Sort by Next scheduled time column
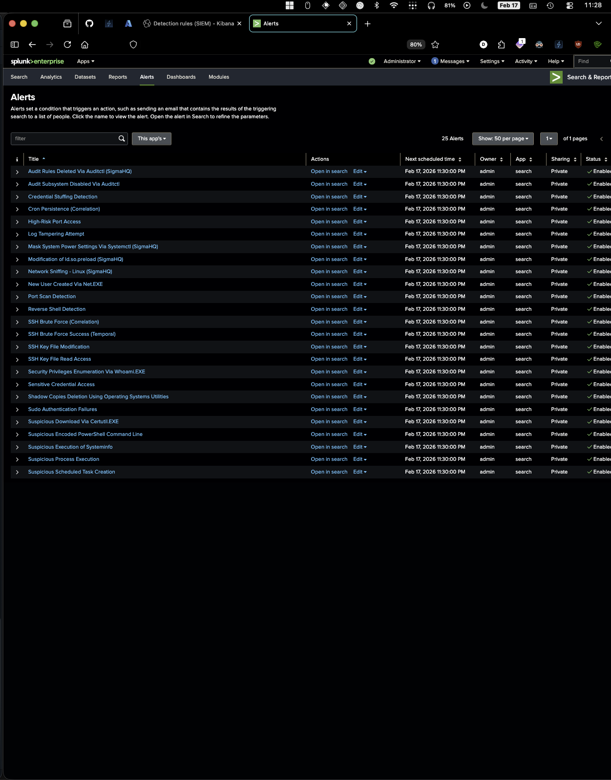Image resolution: width=611 pixels, height=780 pixels. point(433,159)
